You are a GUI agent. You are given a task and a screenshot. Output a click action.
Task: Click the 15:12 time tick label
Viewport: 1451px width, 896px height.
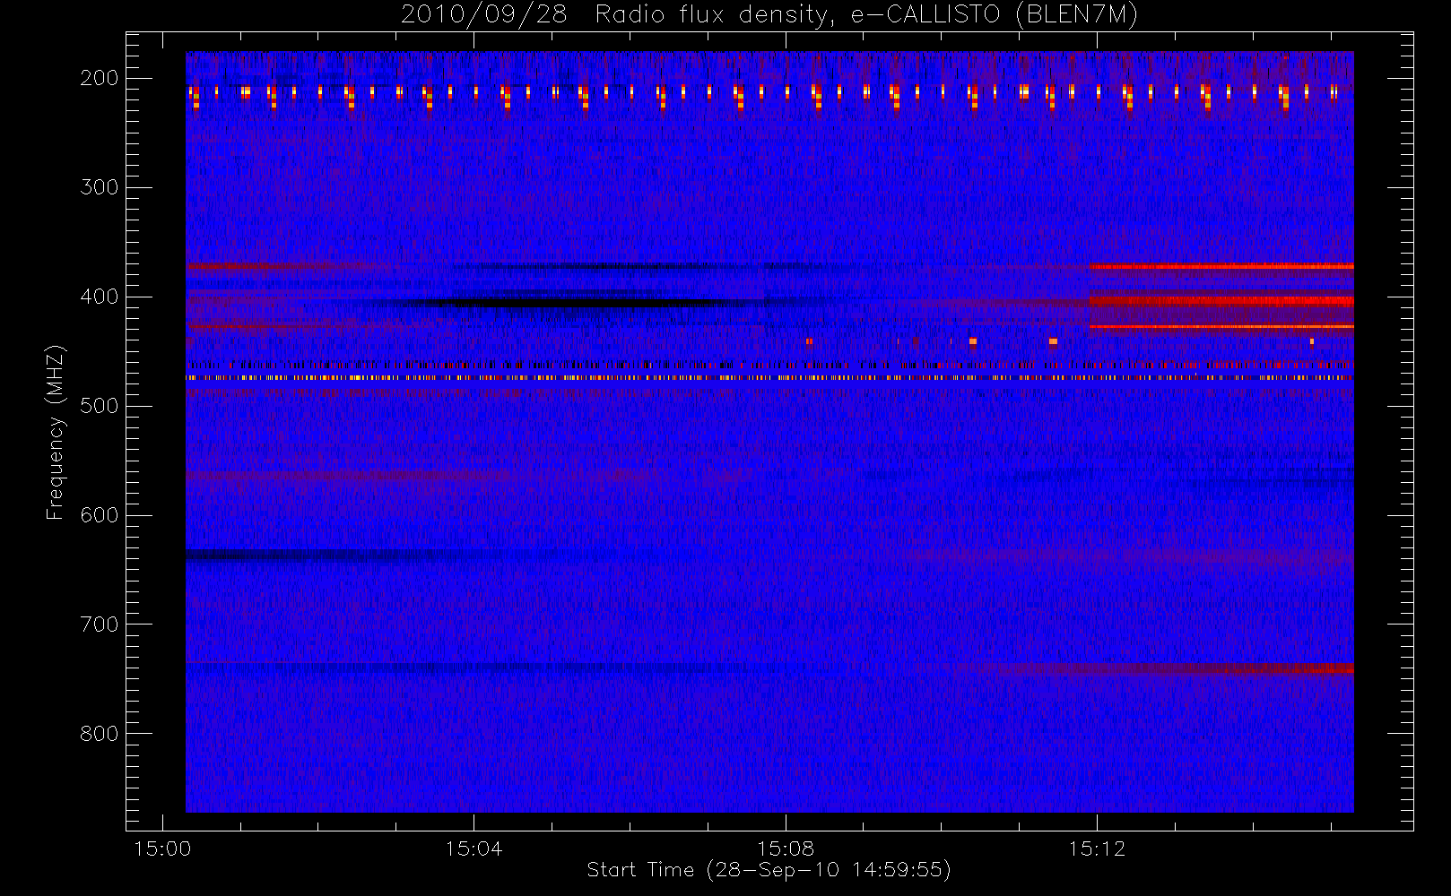[x=1097, y=849]
